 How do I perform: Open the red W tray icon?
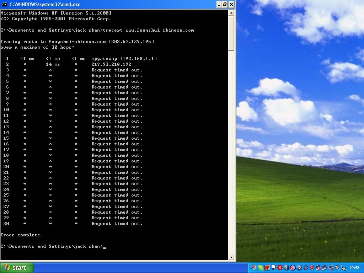point(267,268)
